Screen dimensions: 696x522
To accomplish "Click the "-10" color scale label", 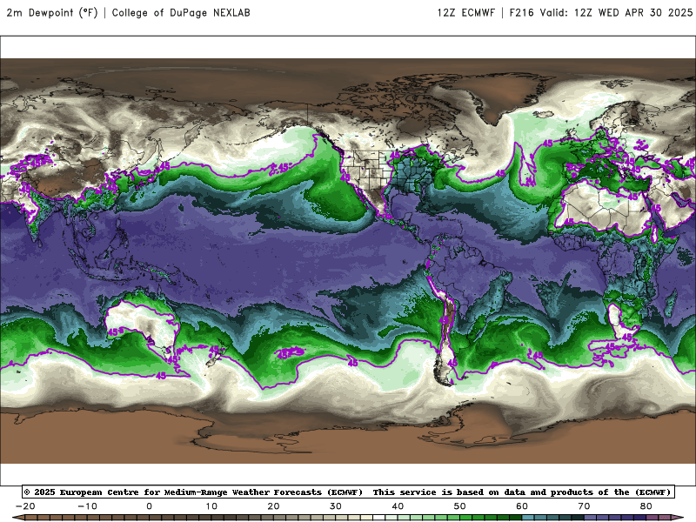I will coord(87,506).
